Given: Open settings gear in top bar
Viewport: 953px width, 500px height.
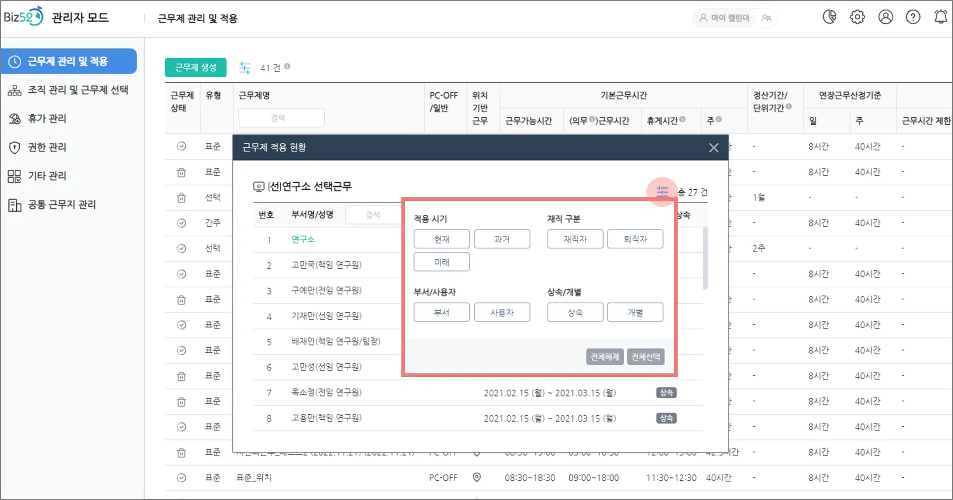Looking at the screenshot, I should (857, 17).
